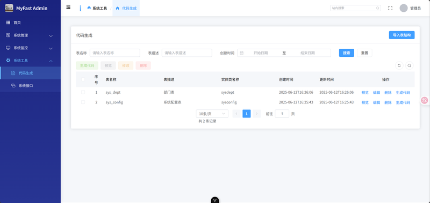This screenshot has width=430, height=203.
Task: Click the home icon beside 系统工具 breadcrumb
Action: (x=89, y=8)
